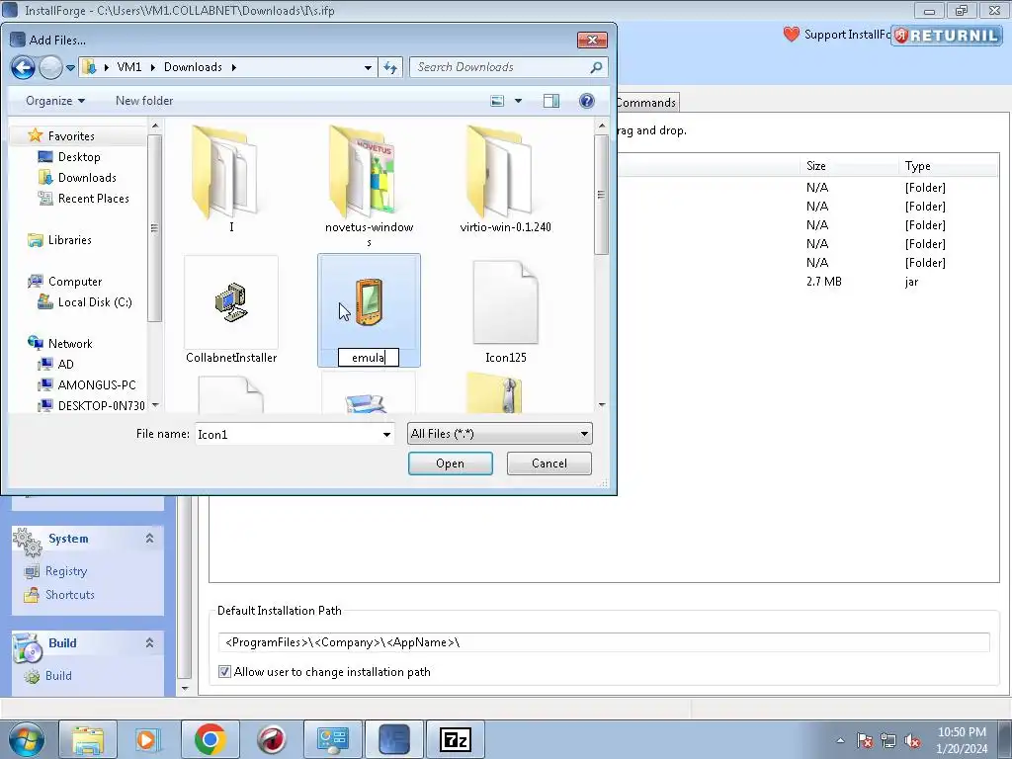Click the magnifier icon in Search Downloads
This screenshot has height=759, width=1012.
tap(596, 67)
